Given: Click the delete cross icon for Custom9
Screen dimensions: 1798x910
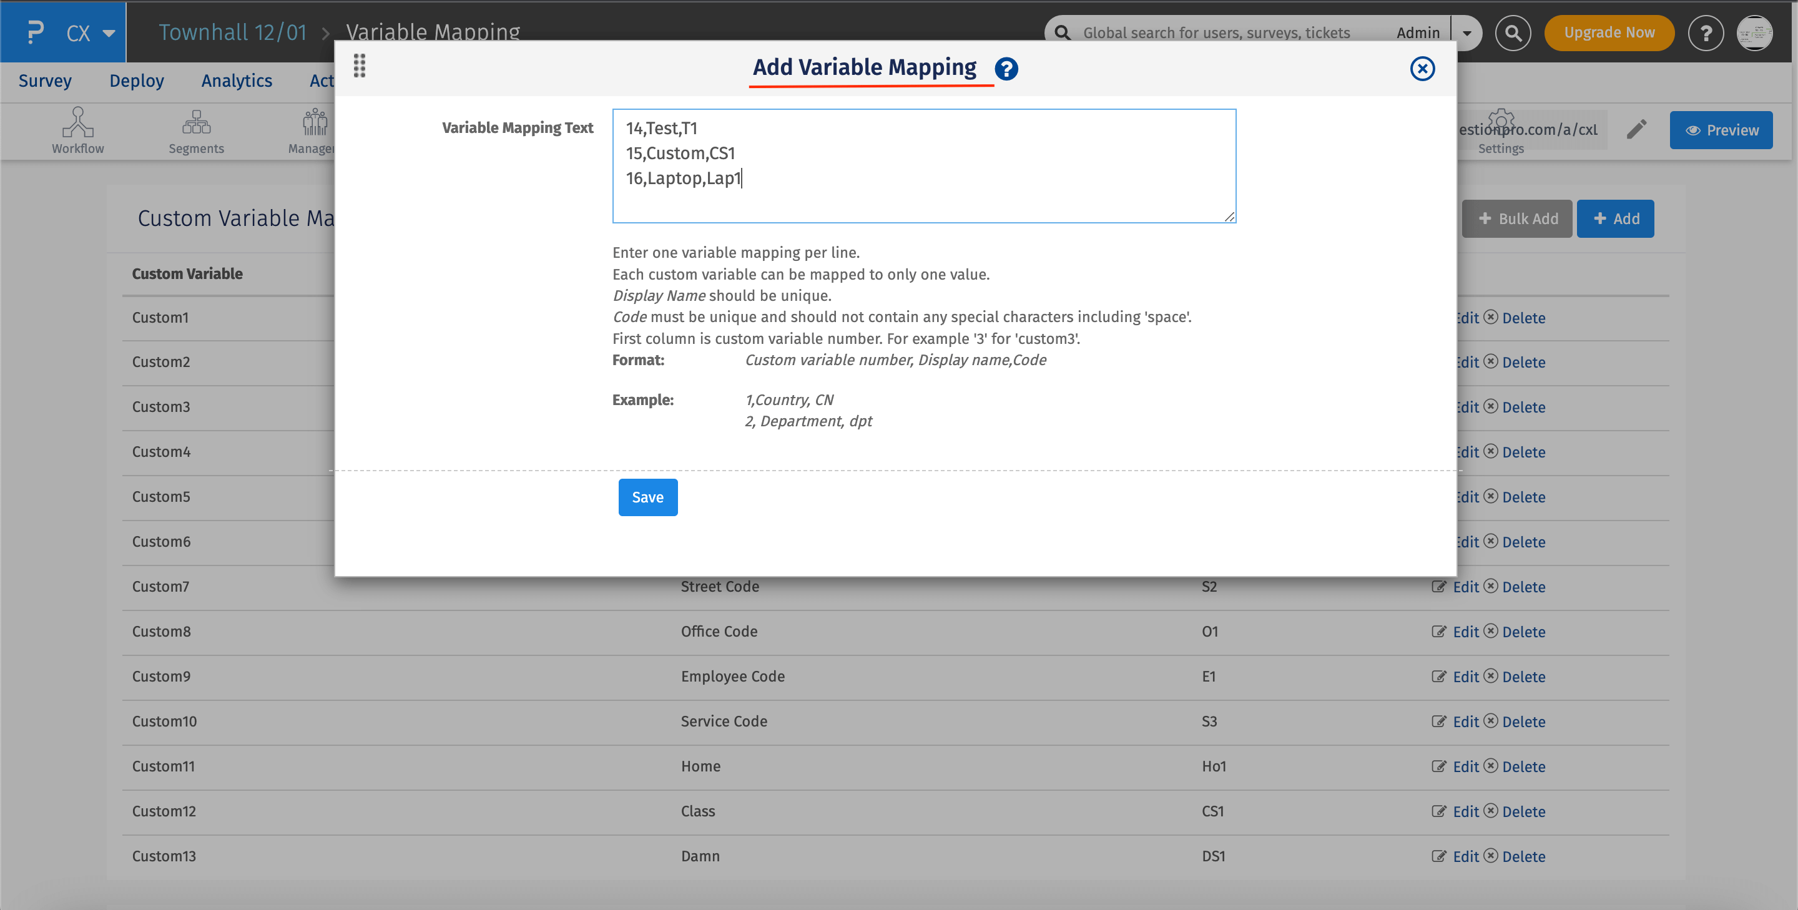Looking at the screenshot, I should coord(1491,676).
